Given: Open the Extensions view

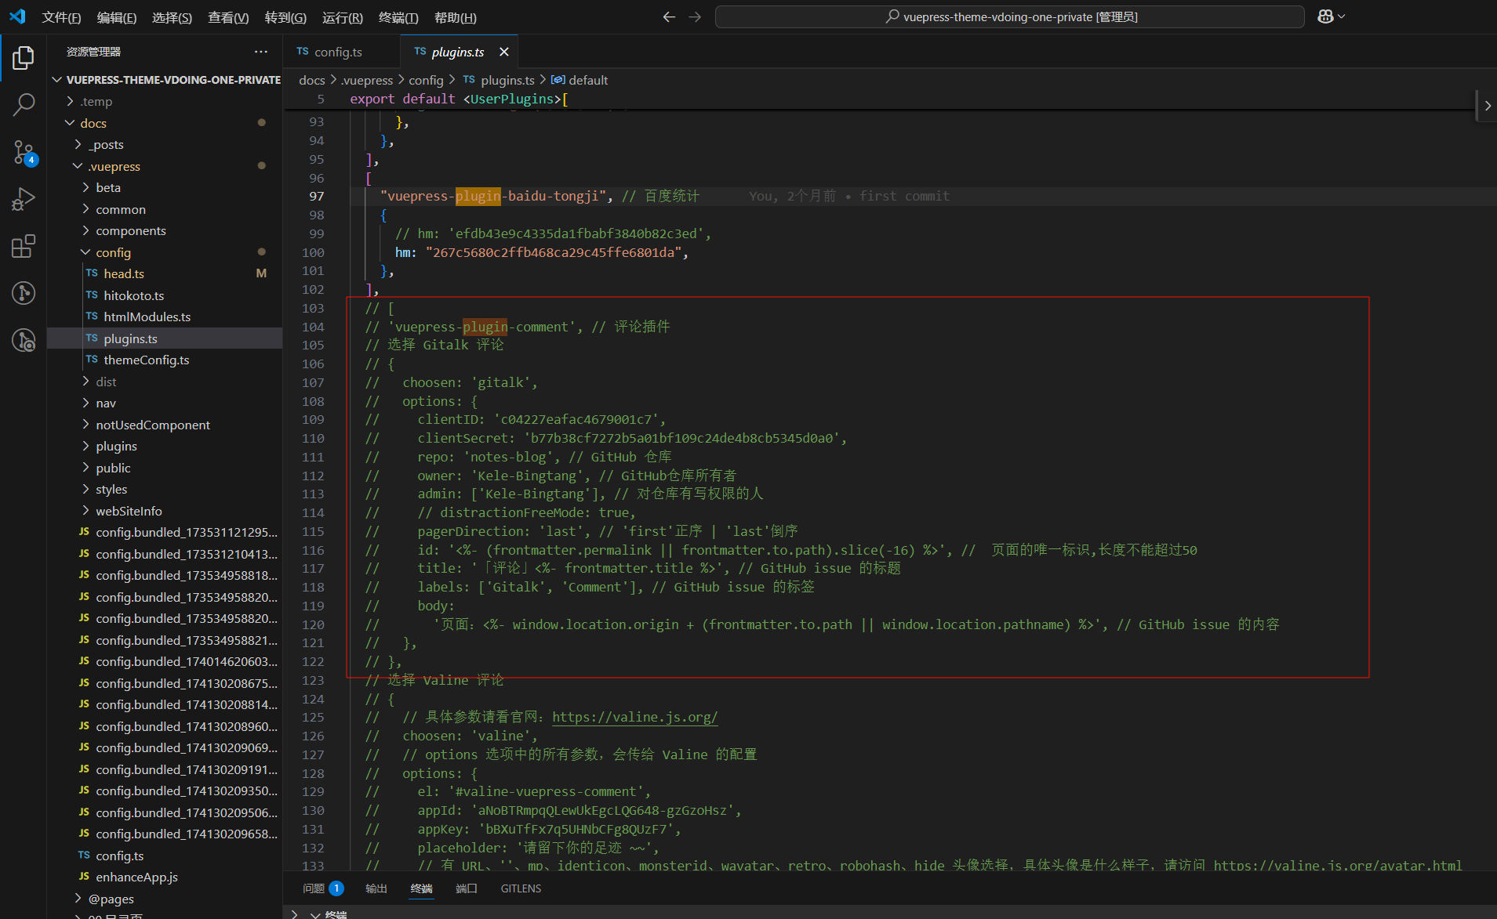Looking at the screenshot, I should point(24,246).
